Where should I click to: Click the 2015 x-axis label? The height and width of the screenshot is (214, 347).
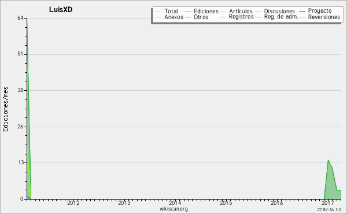point(226,203)
